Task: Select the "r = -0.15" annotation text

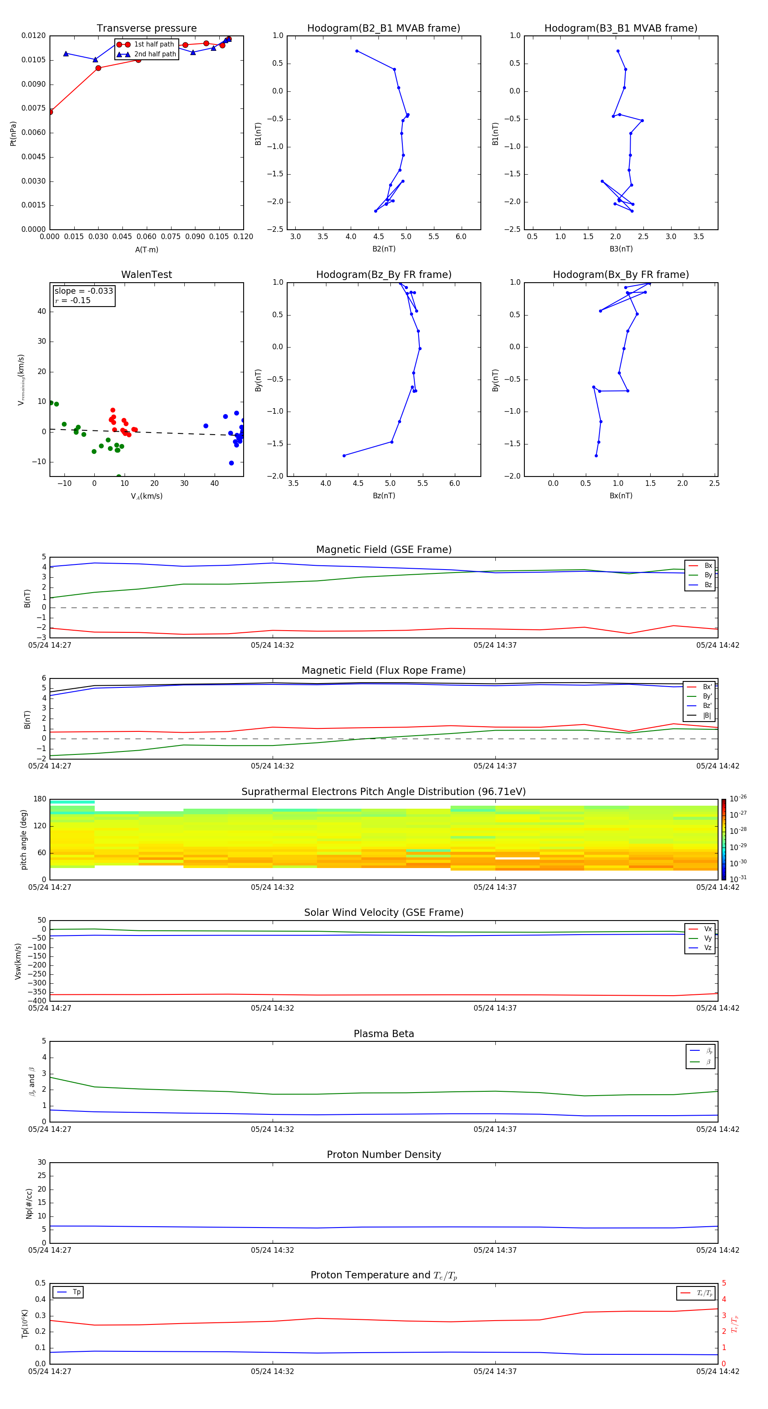Action: [x=73, y=300]
